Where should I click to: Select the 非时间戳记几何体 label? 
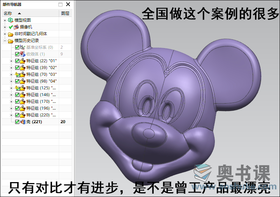[31, 34]
